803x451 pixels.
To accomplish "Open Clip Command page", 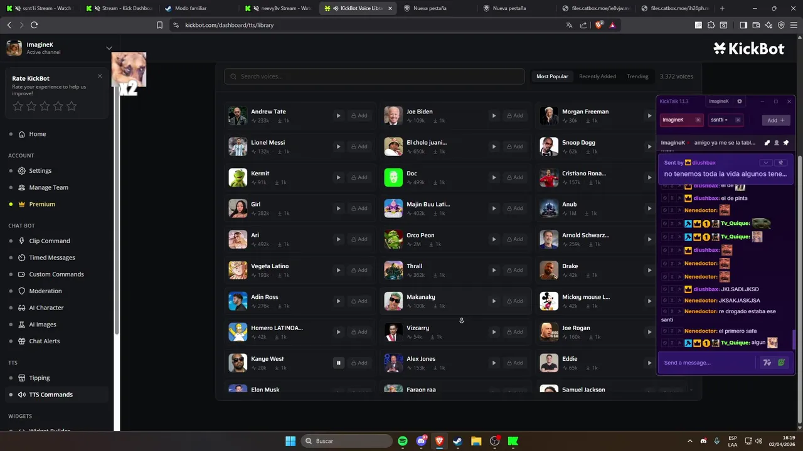I will tap(49, 241).
